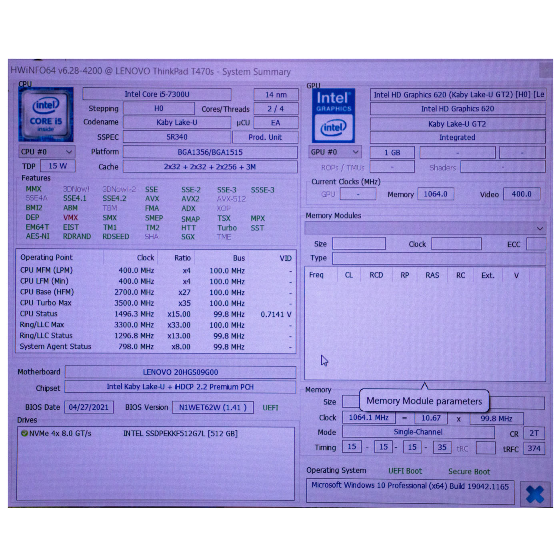Image resolution: width=560 pixels, height=560 pixels.
Task: Click the AES-NI feature label
Action: pyautogui.click(x=38, y=236)
